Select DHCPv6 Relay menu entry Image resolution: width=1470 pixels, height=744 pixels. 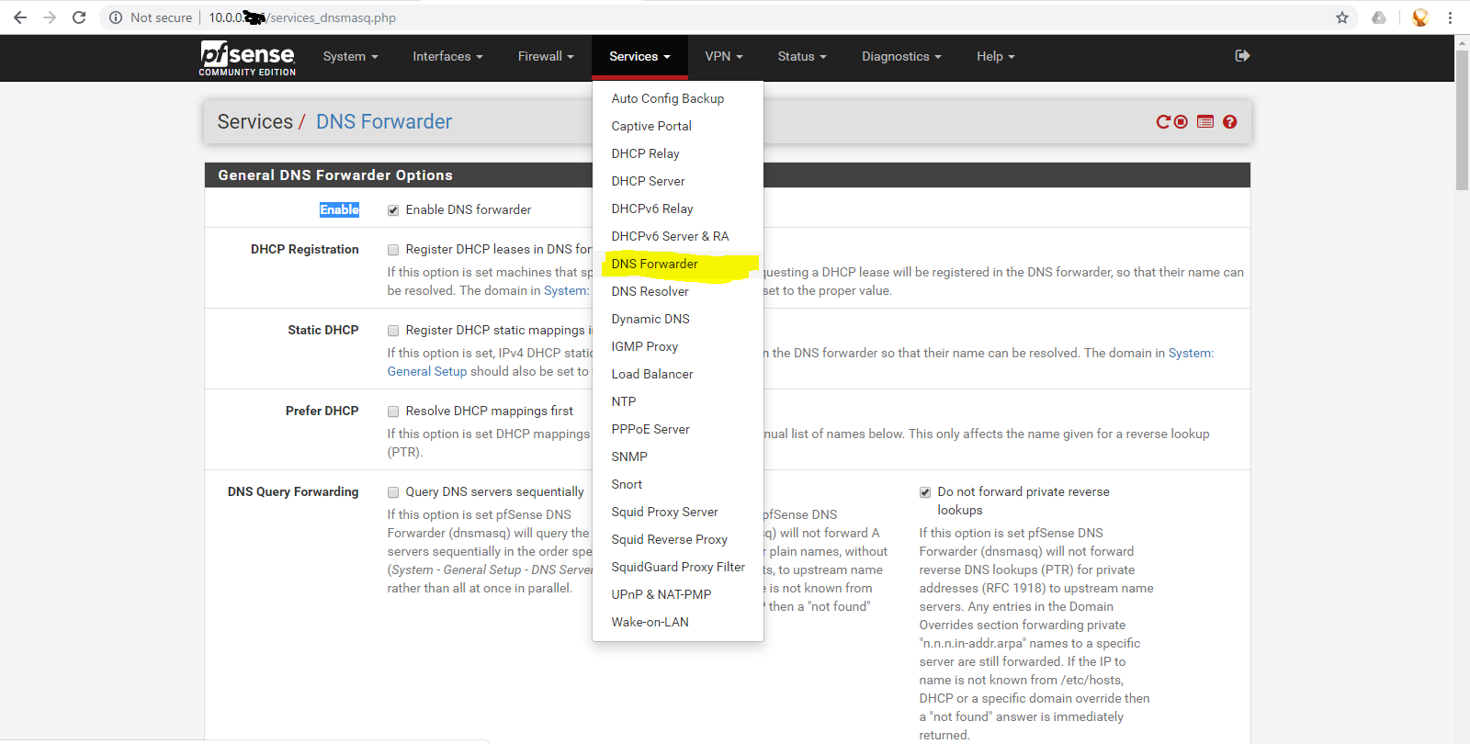[x=678, y=209]
